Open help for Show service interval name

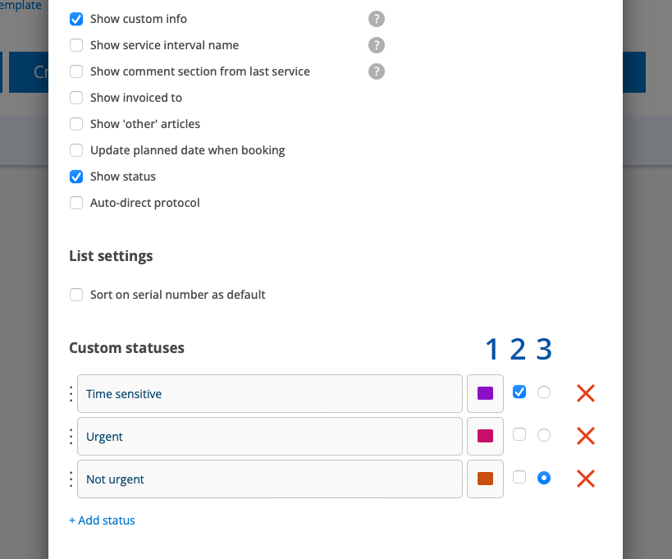click(377, 45)
